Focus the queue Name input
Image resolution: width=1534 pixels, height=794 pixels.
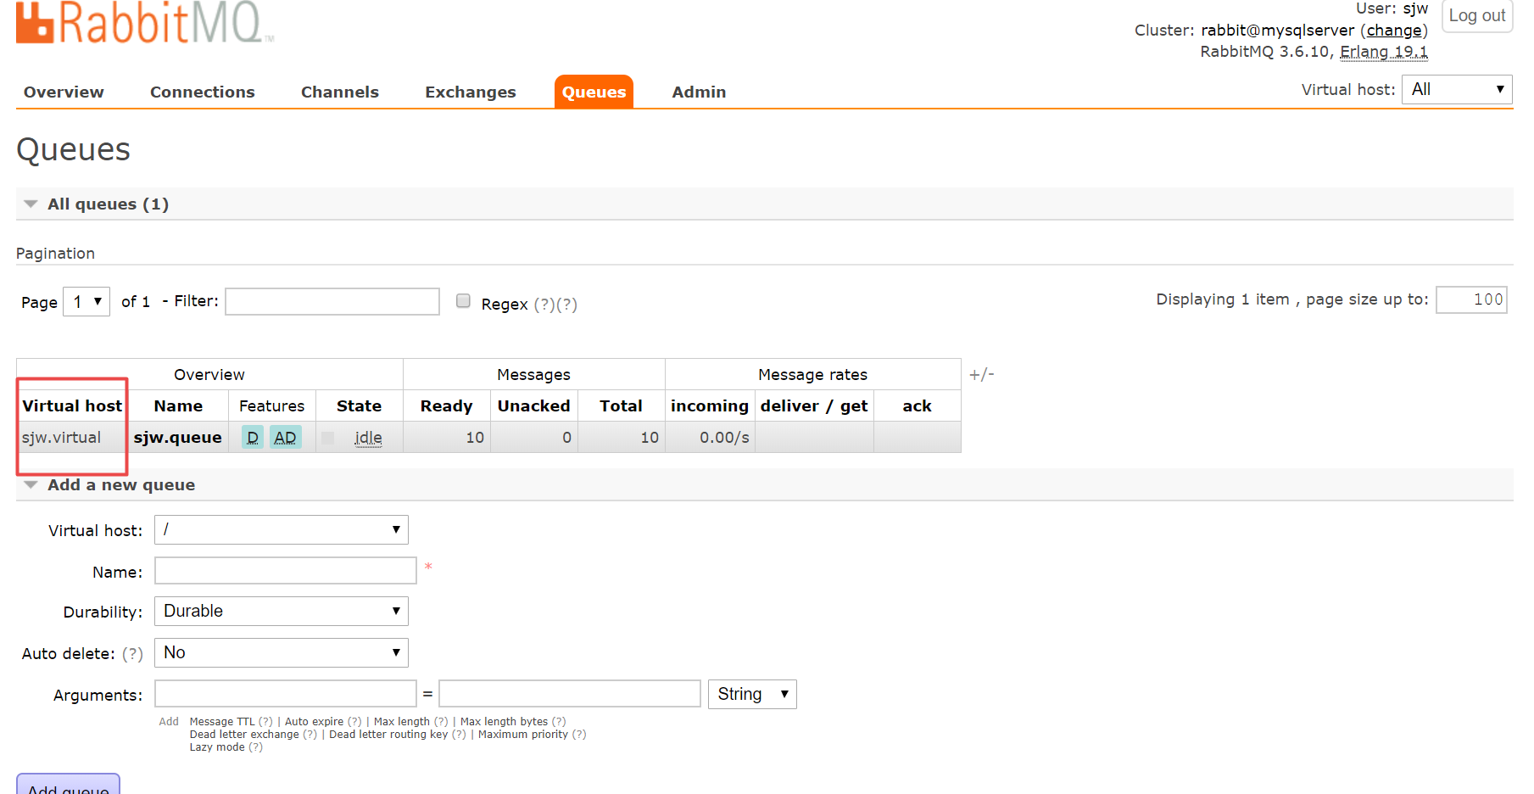coord(286,571)
